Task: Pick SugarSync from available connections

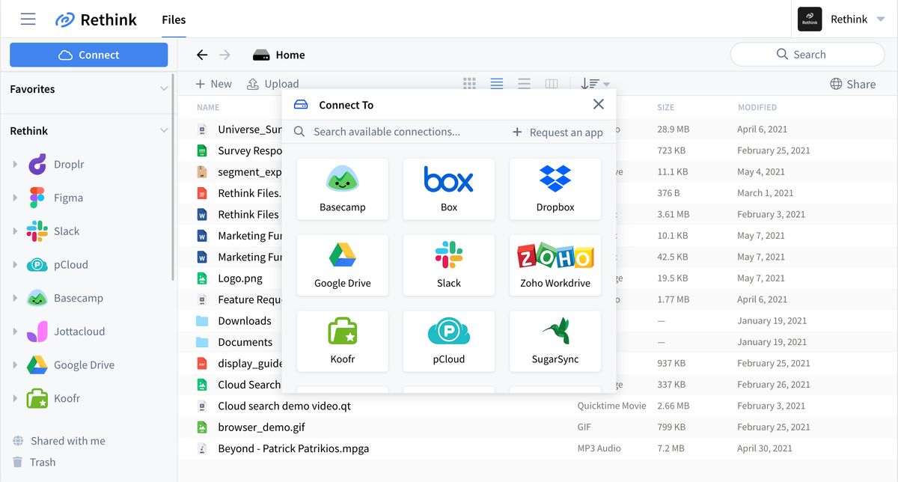Action: click(555, 341)
